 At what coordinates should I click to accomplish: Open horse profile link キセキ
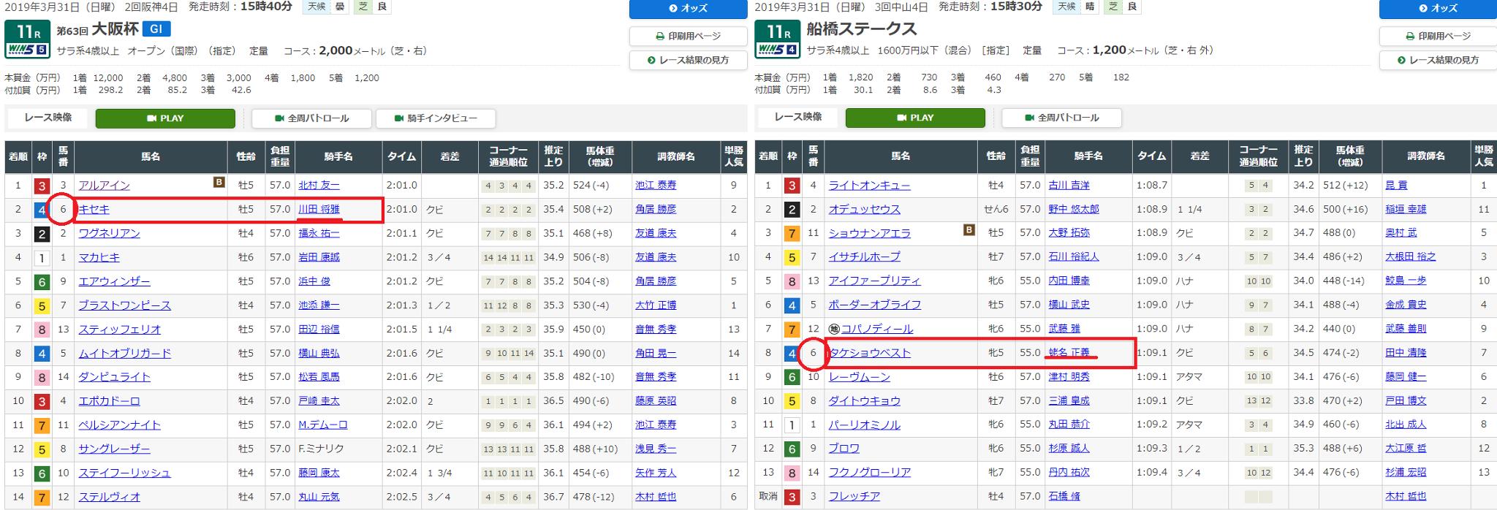[94, 210]
